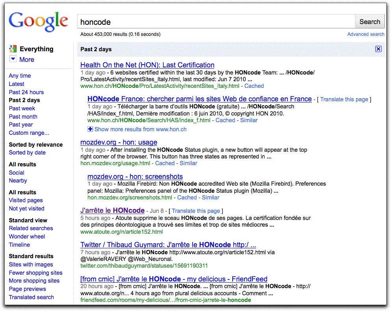Open Cached copy of recentSites_Italy.html result
The image size is (391, 311).
pyautogui.click(x=254, y=86)
